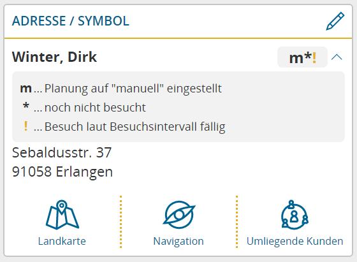This screenshot has height=262, width=357.
Task: Click orange exclamation mark in badge
Action: point(314,57)
